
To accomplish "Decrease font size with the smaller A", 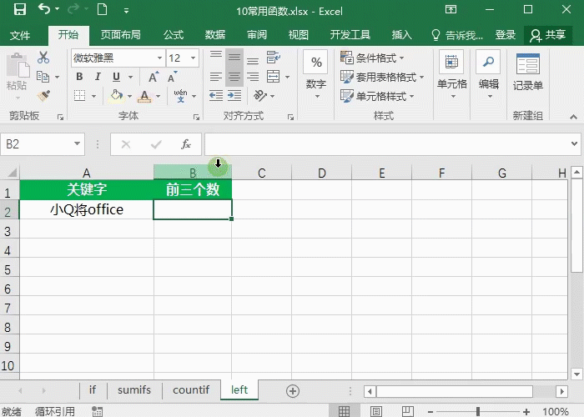I will click(172, 77).
